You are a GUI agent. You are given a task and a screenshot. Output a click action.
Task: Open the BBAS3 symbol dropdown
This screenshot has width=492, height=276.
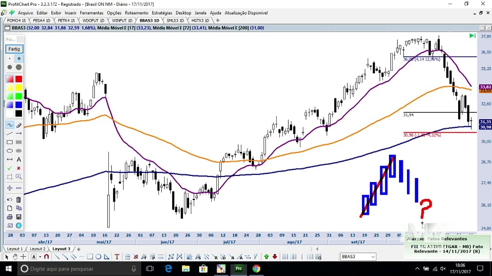373,257
